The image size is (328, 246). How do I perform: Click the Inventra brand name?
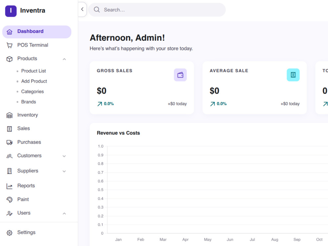tap(32, 10)
